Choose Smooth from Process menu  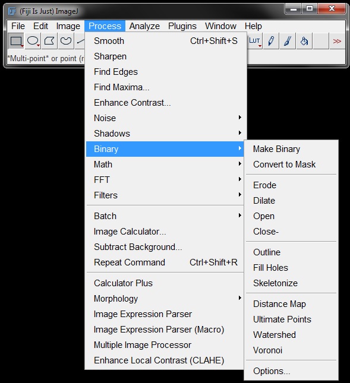[165, 41]
